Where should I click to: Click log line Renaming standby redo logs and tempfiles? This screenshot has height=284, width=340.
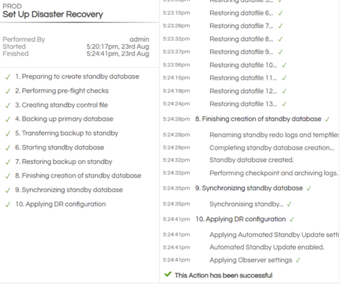tap(274, 135)
